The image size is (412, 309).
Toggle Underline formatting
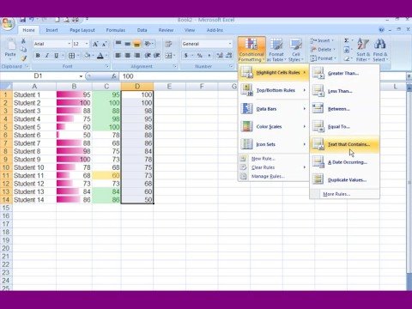point(56,56)
